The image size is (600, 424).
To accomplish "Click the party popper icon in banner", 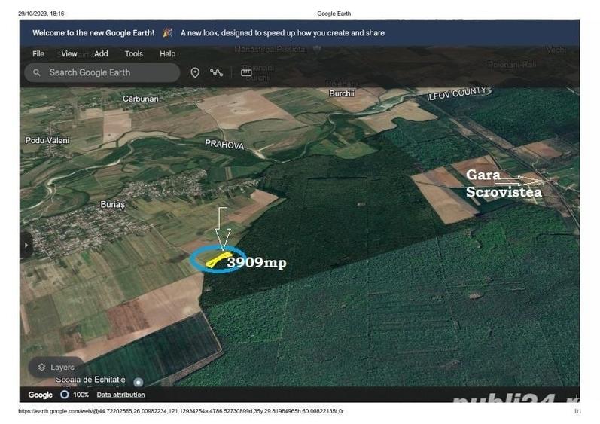I will [x=168, y=32].
